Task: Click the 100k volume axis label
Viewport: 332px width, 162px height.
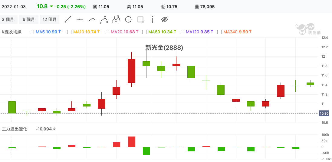Action: tap(325, 135)
